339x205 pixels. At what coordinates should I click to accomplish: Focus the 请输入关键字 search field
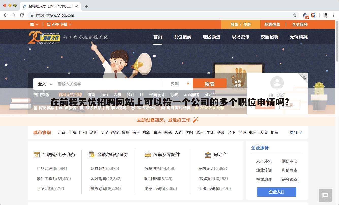tap(108, 84)
